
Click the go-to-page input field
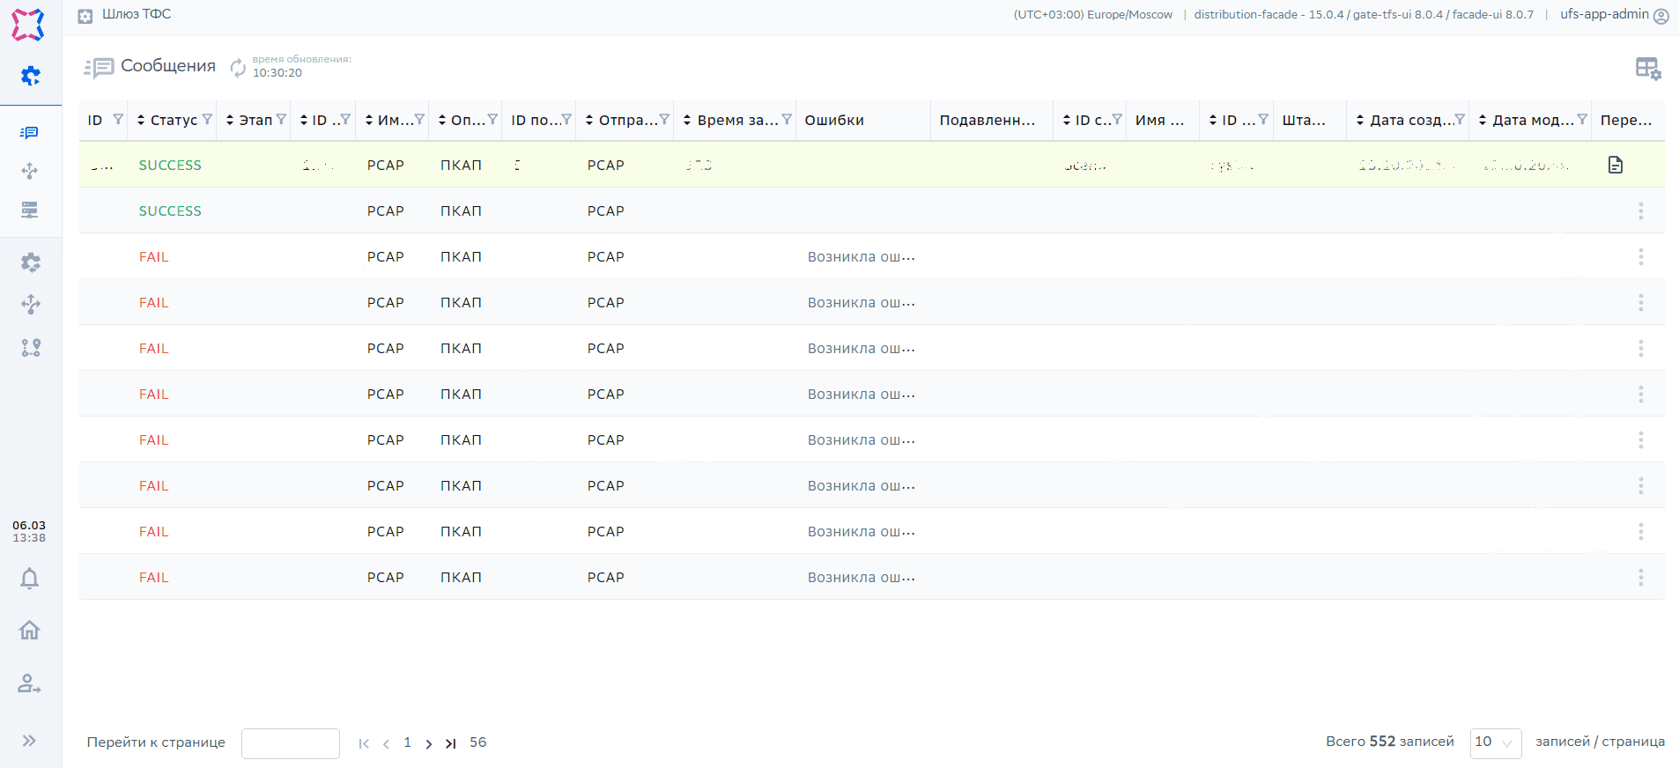tap(290, 743)
